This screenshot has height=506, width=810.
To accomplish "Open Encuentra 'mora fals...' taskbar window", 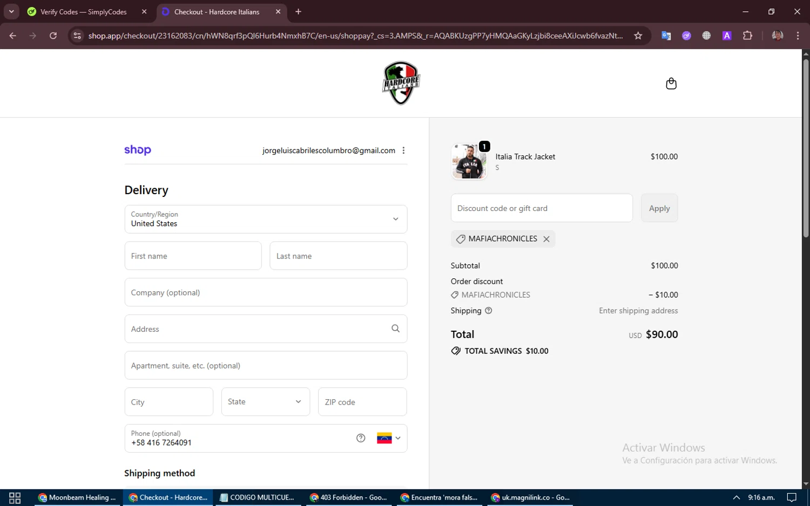I will (x=439, y=497).
